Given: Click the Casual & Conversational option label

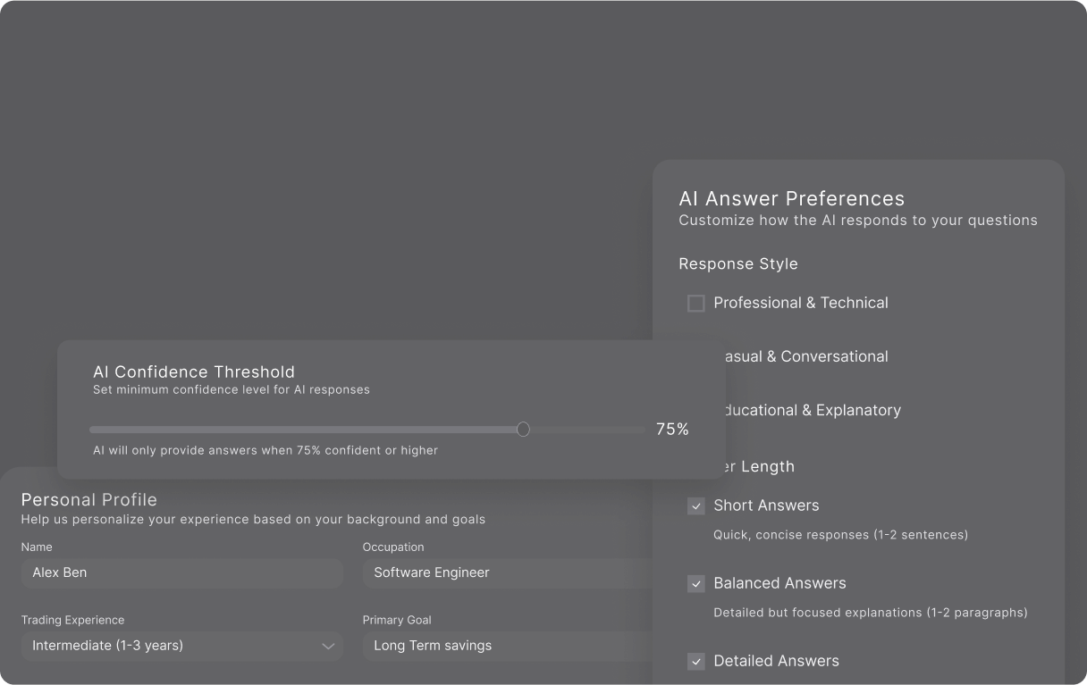Looking at the screenshot, I should pyautogui.click(x=805, y=356).
